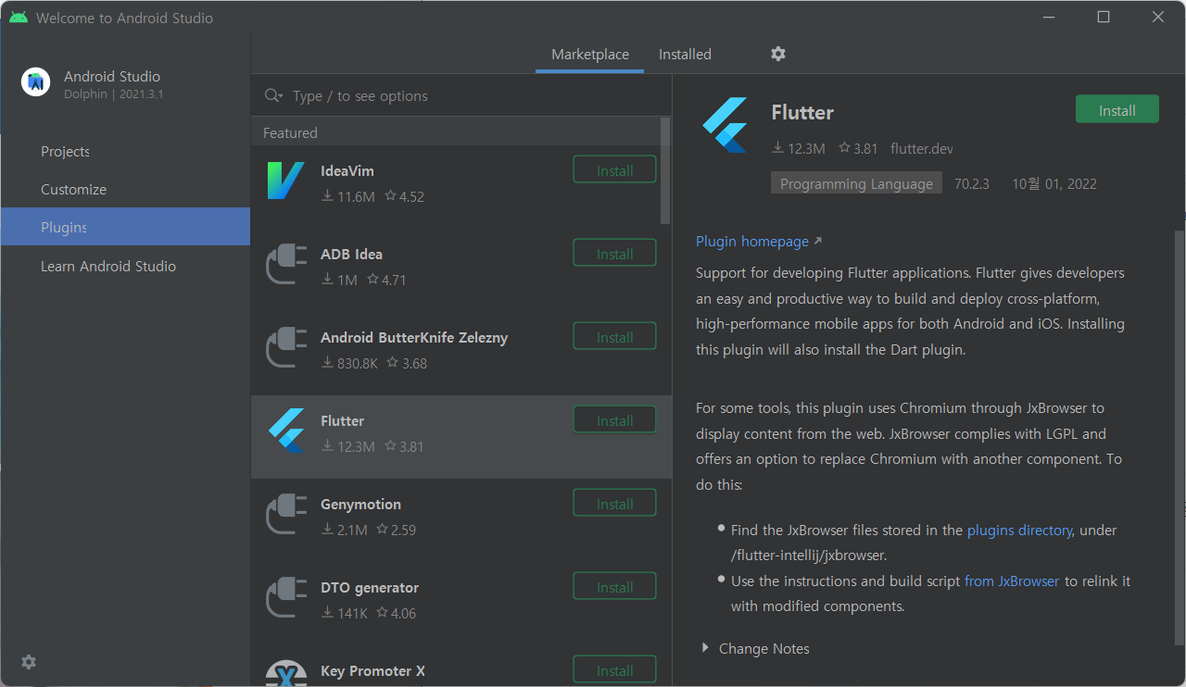
Task: Click the Key Promoter X icon
Action: point(285,674)
